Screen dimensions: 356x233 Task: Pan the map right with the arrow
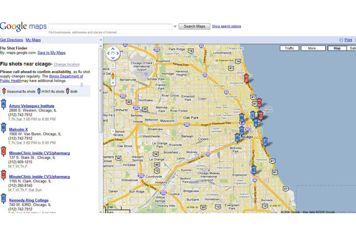click(118, 54)
